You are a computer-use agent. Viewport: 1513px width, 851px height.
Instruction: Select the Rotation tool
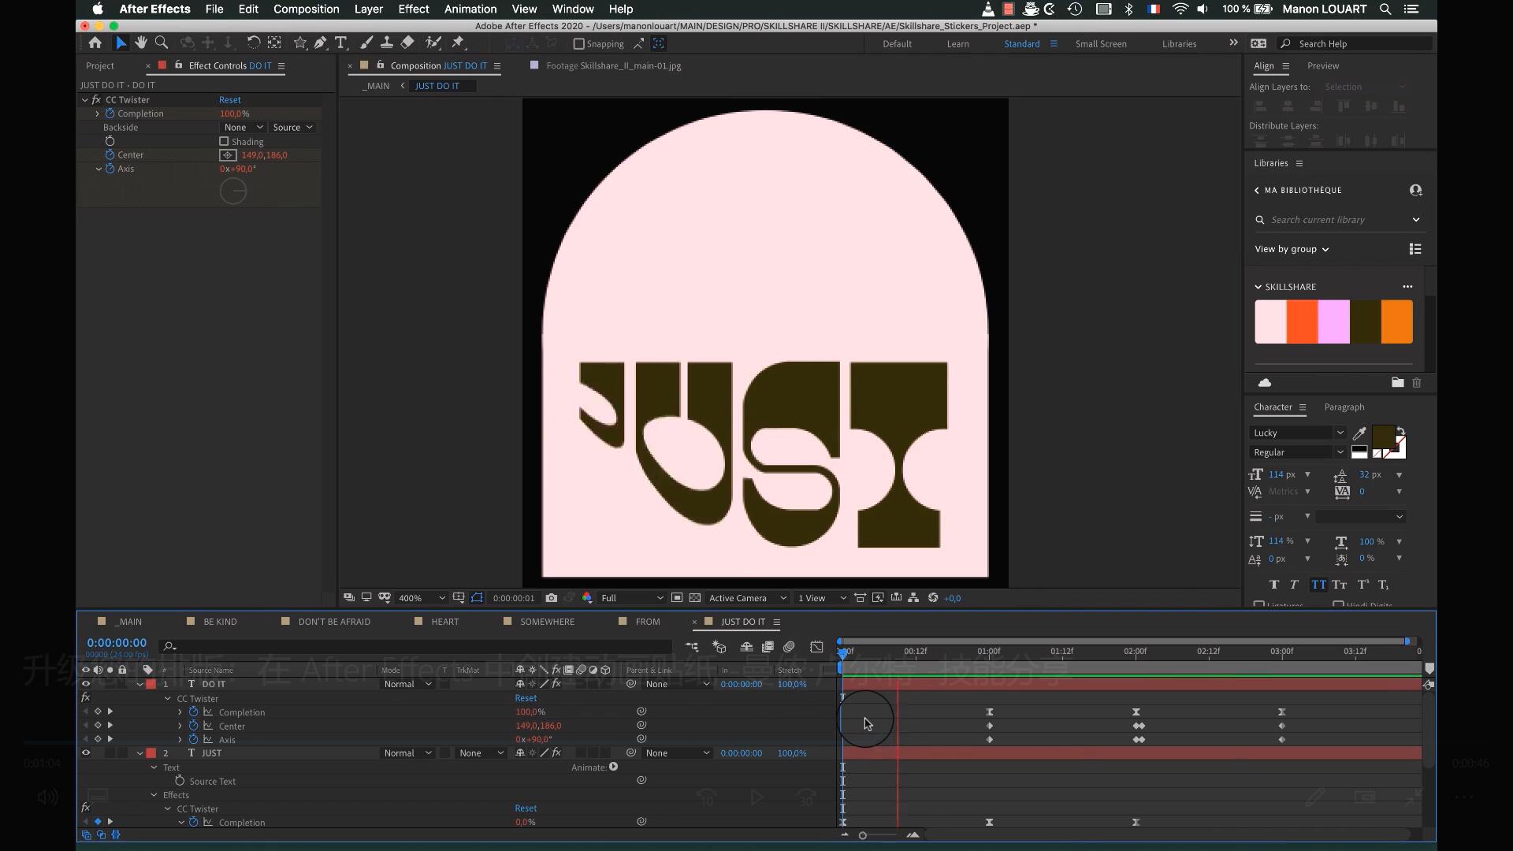pos(253,43)
